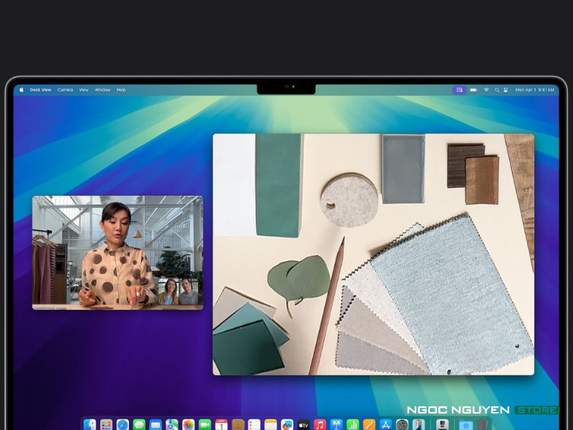Open the Control Center toggle panel
This screenshot has height=430, width=573.
point(506,90)
